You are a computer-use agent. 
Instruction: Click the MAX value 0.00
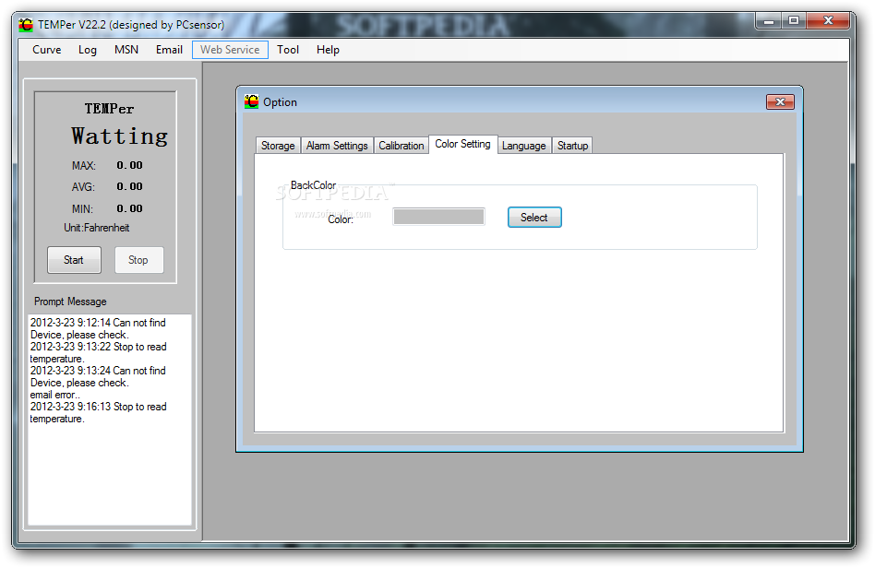tap(129, 165)
